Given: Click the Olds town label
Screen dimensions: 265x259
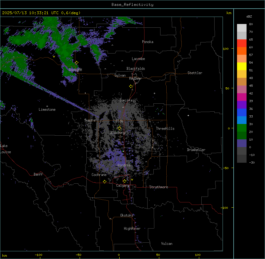Looking at the screenshot, I should pos(119,121).
